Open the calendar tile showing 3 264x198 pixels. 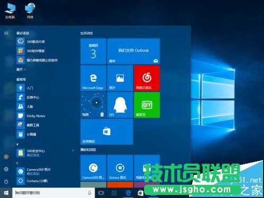[x=93, y=51]
